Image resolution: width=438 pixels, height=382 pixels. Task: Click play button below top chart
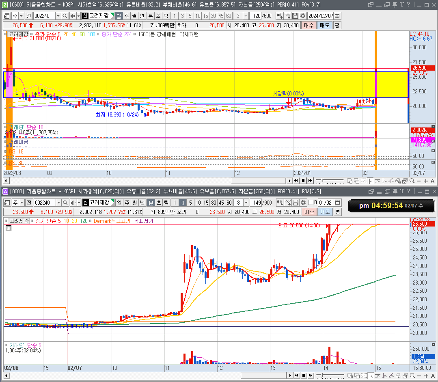point(290,181)
